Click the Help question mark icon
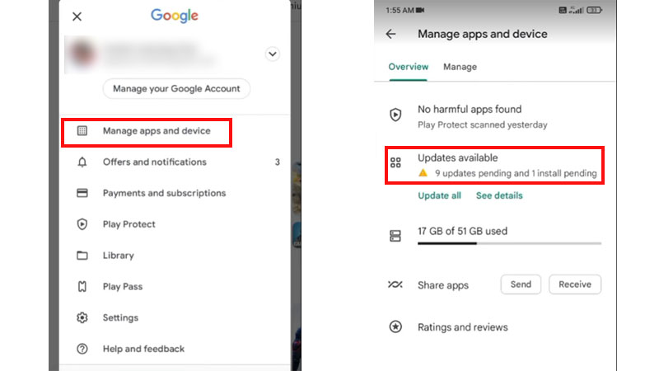The height and width of the screenshot is (371, 659). 82,349
